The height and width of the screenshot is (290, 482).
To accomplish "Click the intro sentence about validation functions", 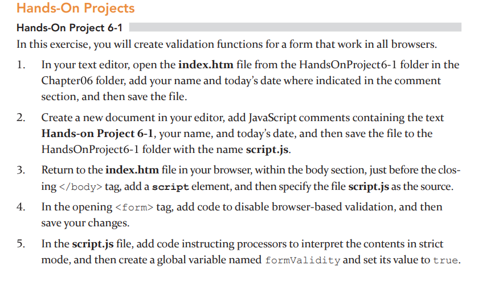I will point(227,44).
